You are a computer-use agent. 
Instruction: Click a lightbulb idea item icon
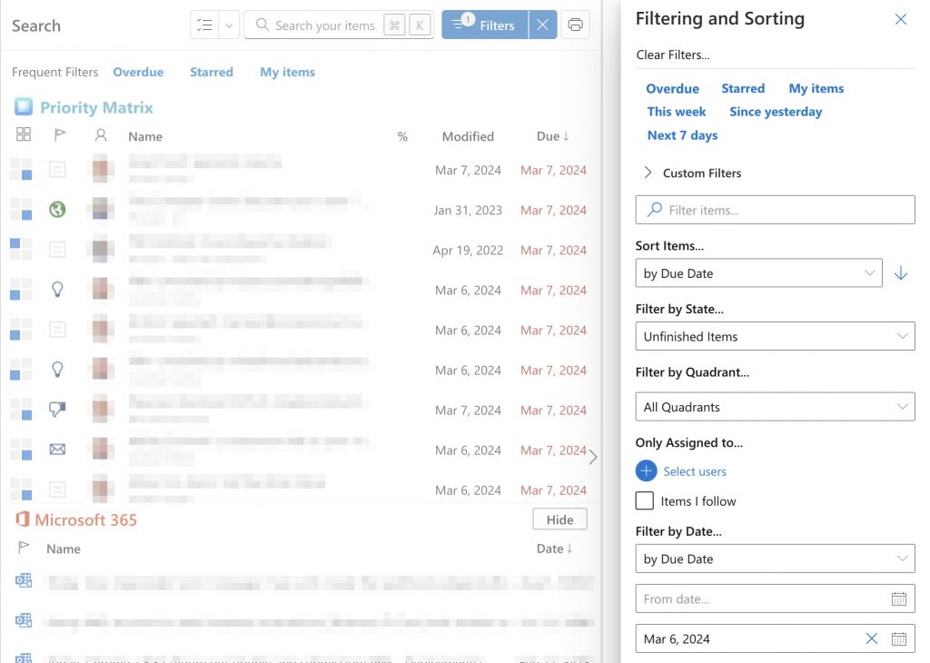pyautogui.click(x=57, y=289)
